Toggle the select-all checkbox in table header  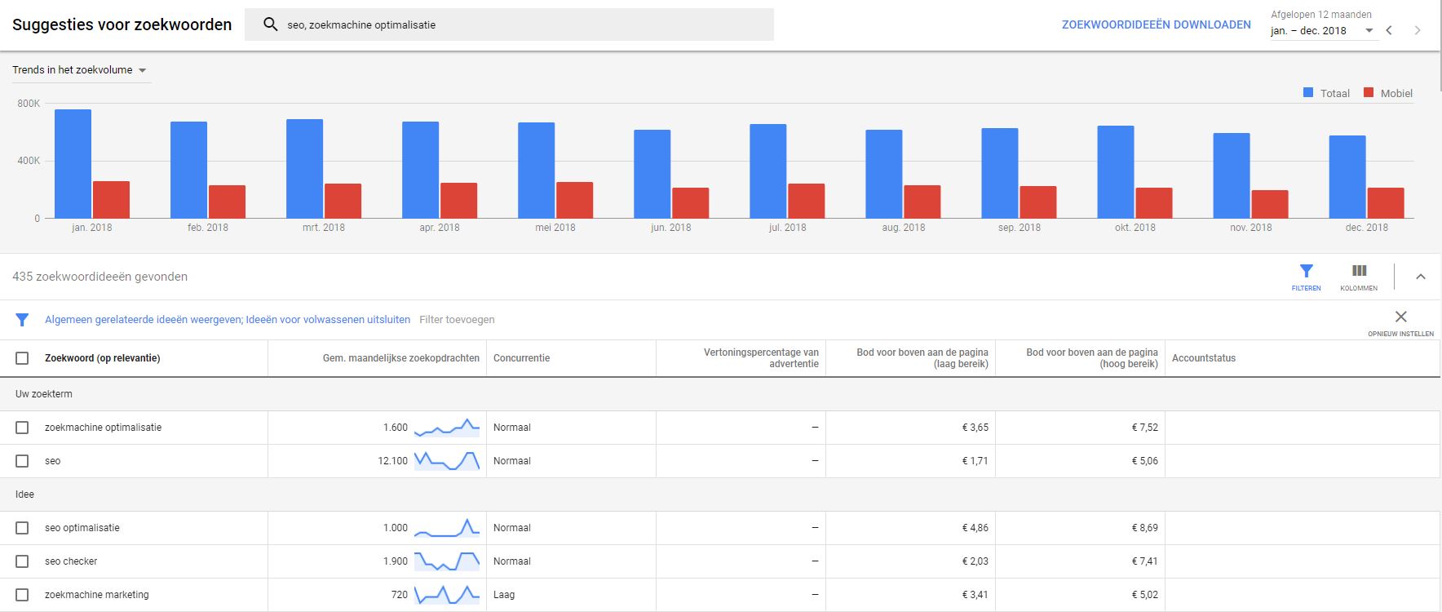[x=22, y=358]
